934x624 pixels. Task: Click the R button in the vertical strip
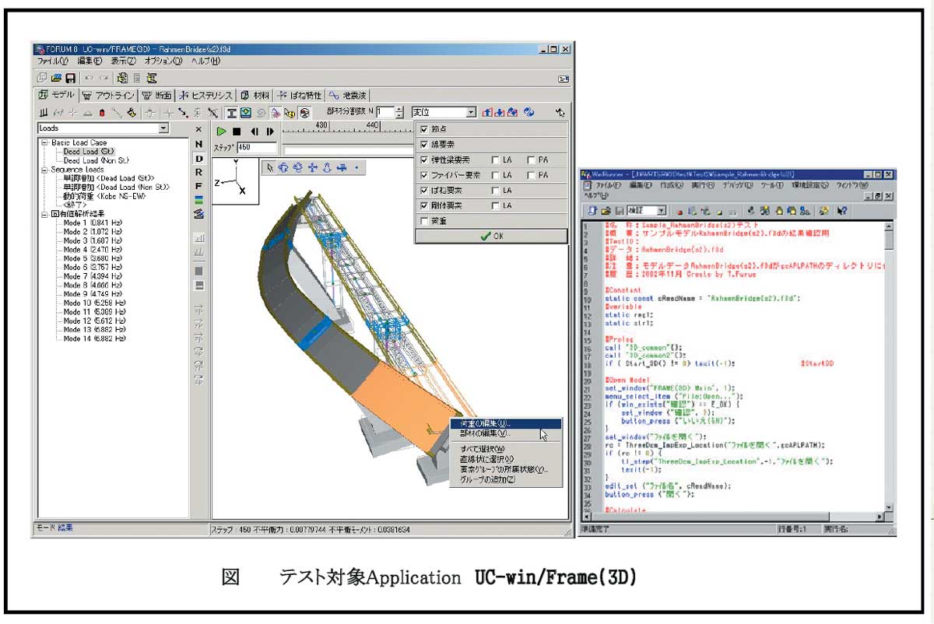tap(198, 172)
